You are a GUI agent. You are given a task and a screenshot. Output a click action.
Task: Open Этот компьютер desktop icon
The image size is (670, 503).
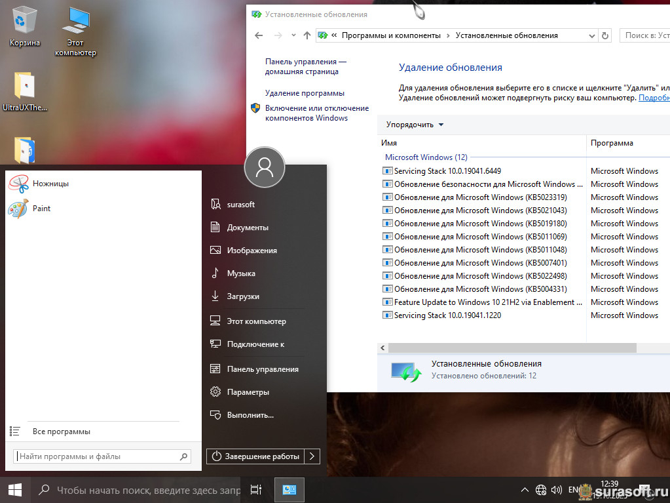pos(75,30)
